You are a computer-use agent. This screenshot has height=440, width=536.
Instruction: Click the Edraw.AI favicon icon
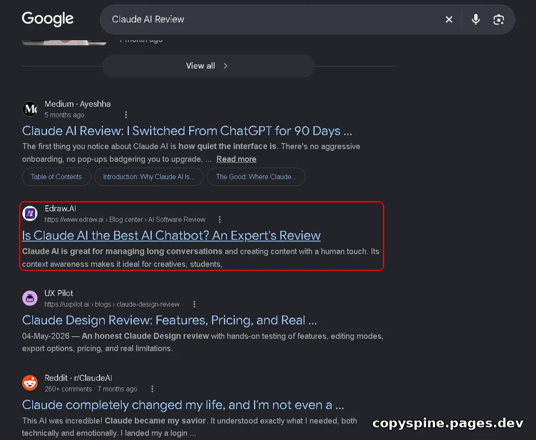point(30,213)
